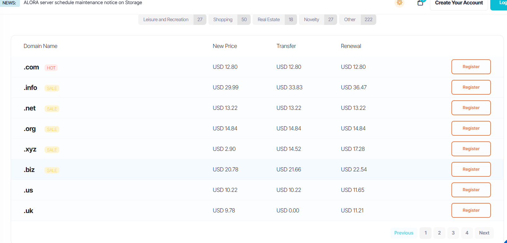This screenshot has height=243, width=507.
Task: Register the .uk domain
Action: pyautogui.click(x=471, y=210)
